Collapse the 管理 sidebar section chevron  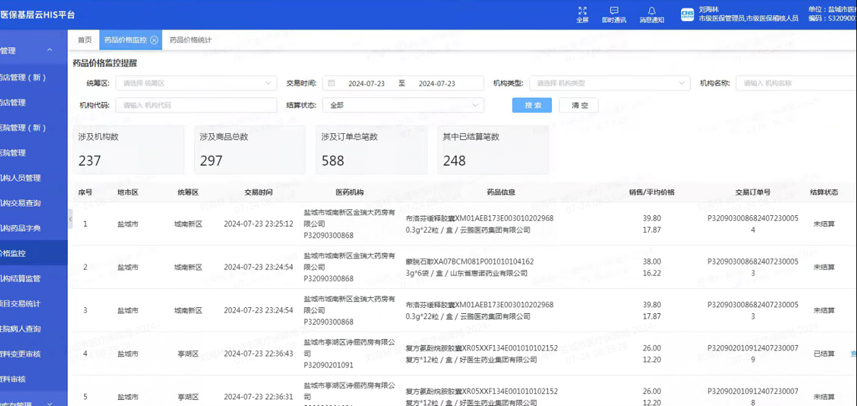(x=49, y=50)
